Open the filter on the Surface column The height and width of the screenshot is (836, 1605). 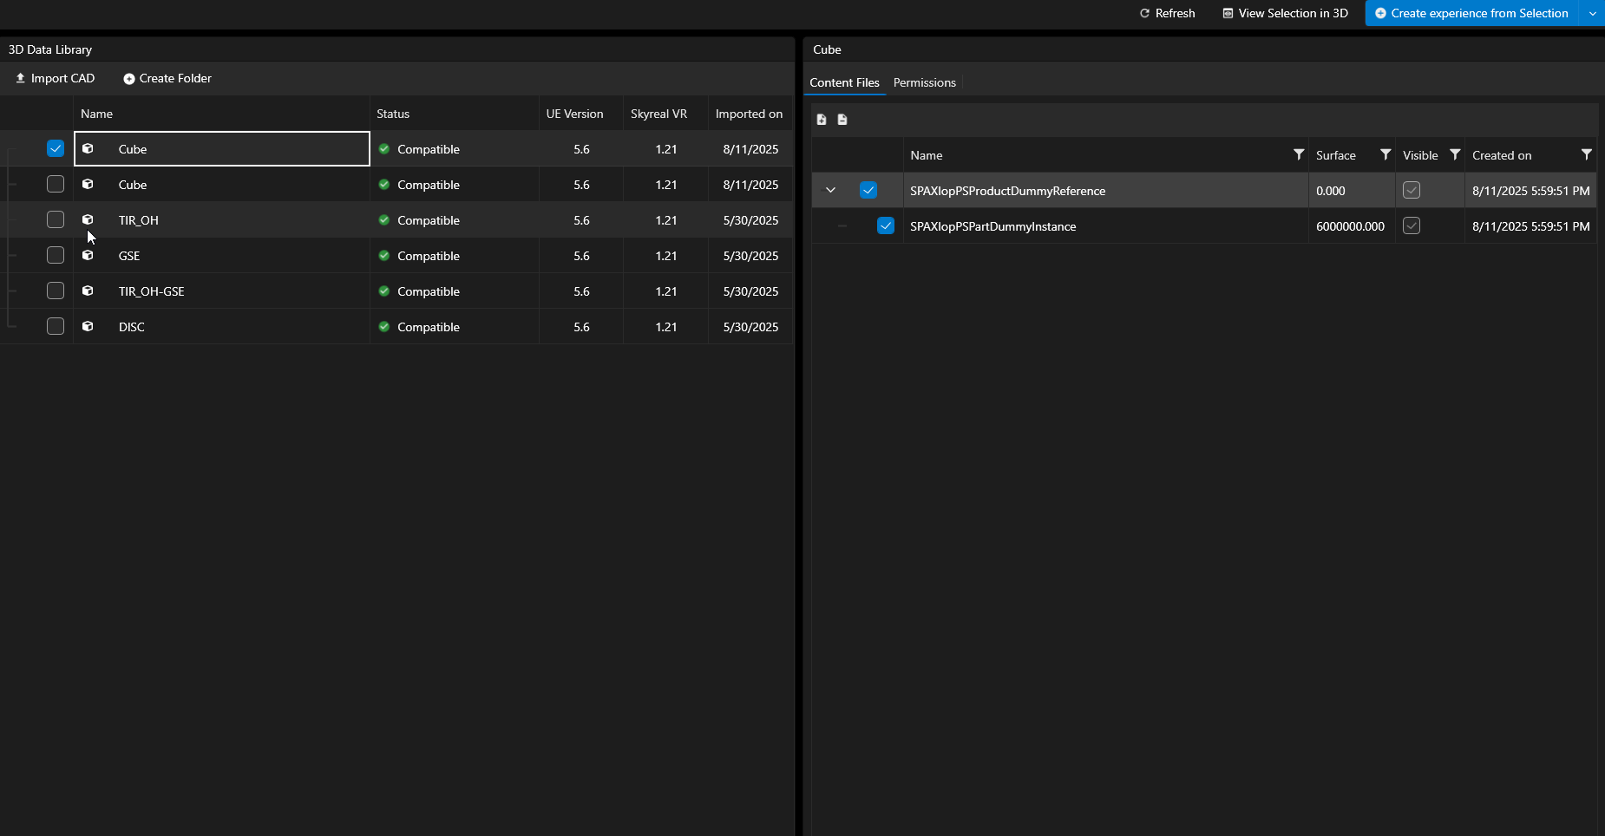1385,155
